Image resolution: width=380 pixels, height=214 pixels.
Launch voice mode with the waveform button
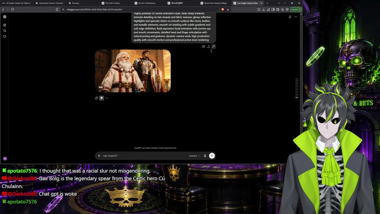pos(212,156)
